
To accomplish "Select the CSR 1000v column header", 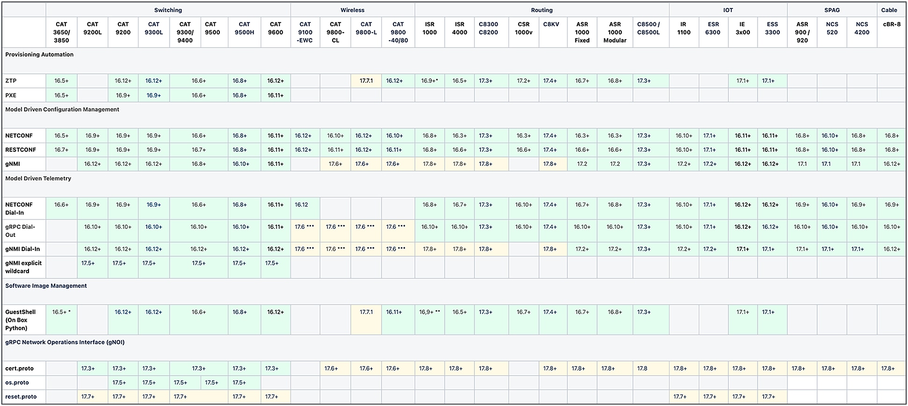I will click(x=523, y=32).
